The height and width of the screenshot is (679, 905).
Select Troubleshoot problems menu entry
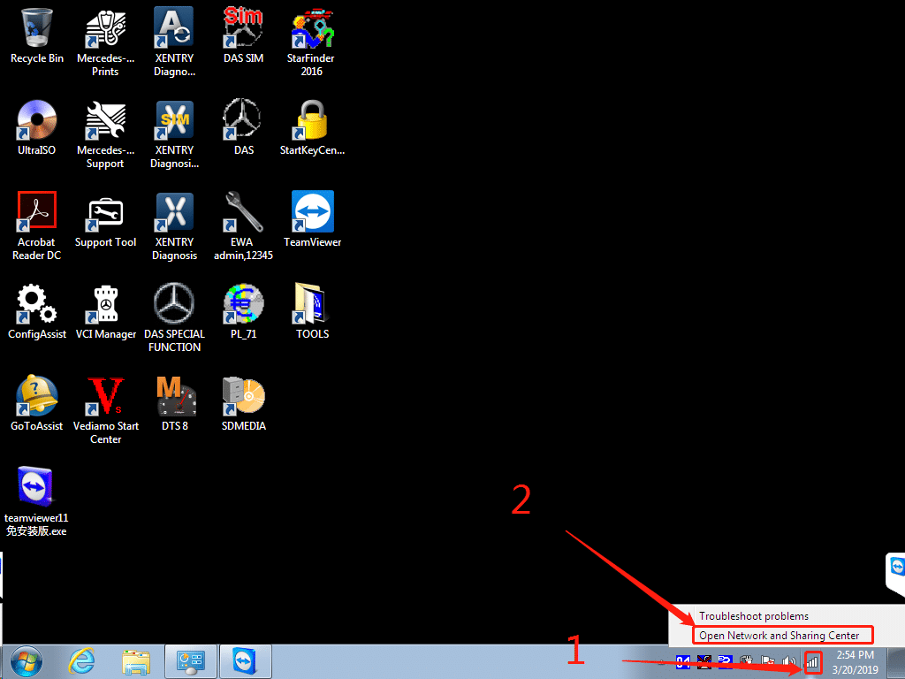pyautogui.click(x=754, y=616)
